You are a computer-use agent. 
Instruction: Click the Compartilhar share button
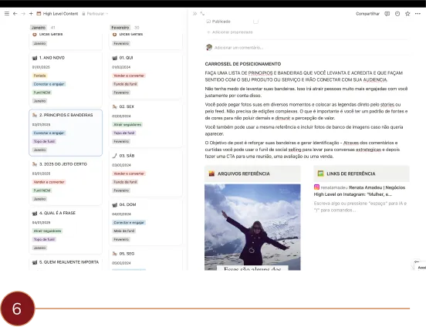tap(367, 14)
